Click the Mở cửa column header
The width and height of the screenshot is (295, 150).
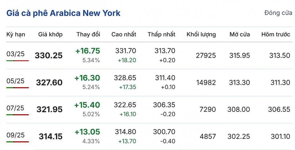239,34
